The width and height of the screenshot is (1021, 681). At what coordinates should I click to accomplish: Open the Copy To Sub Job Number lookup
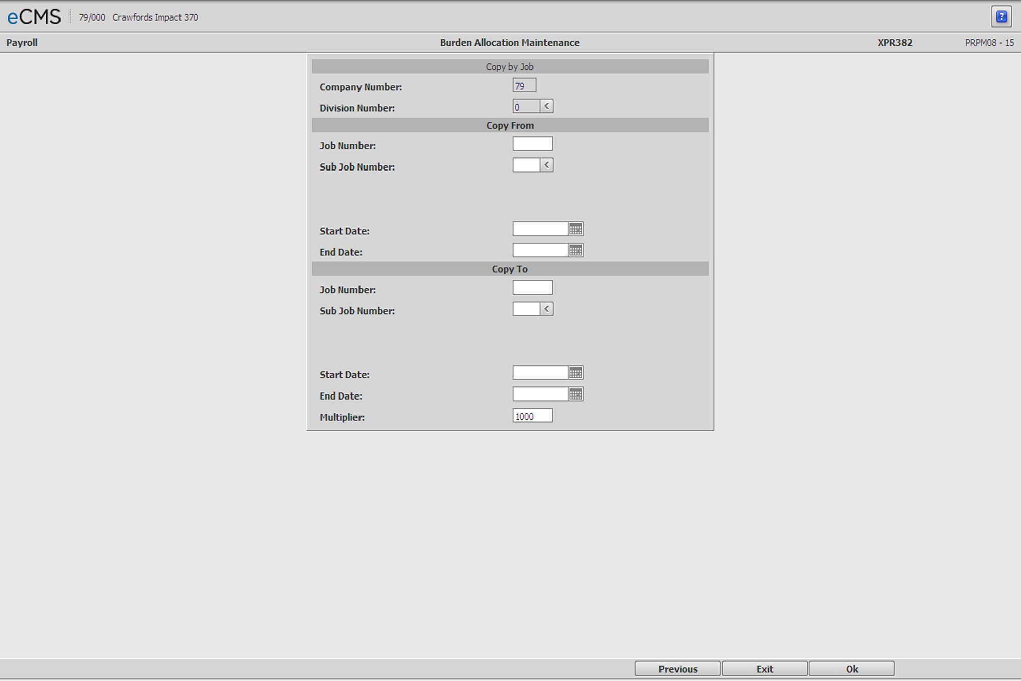point(548,308)
